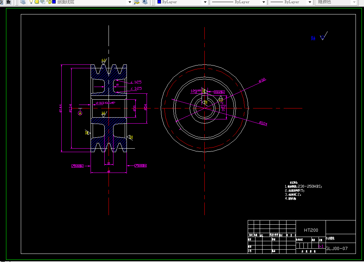Select the ø54 hub diameter dimension
364x262 pixels.
click(x=145, y=107)
